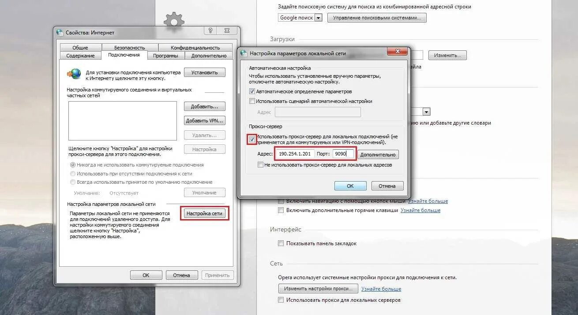The image size is (578, 315).
Task: Check Показывать панель закладок option
Action: point(281,243)
